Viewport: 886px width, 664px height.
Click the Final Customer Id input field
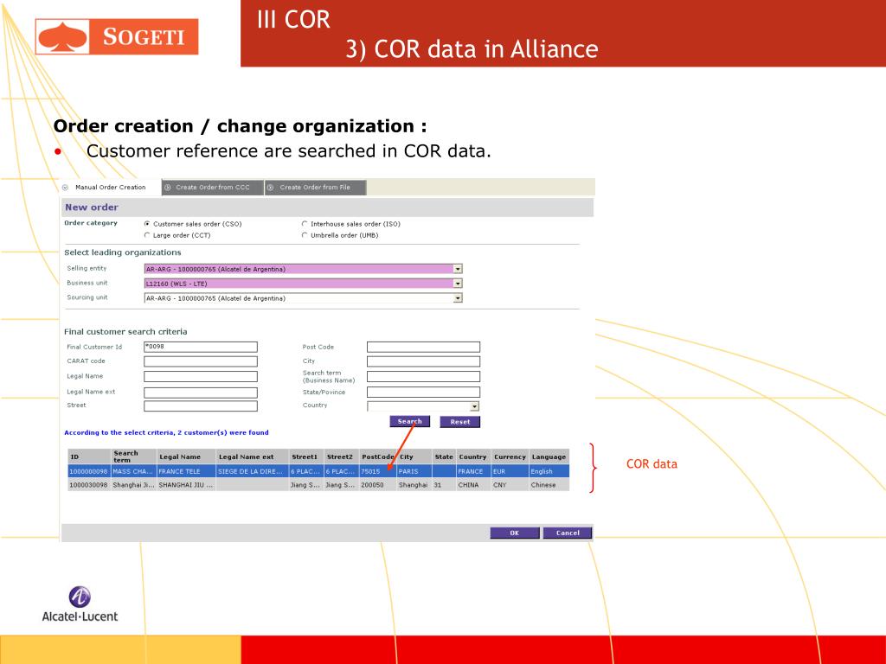tap(201, 347)
